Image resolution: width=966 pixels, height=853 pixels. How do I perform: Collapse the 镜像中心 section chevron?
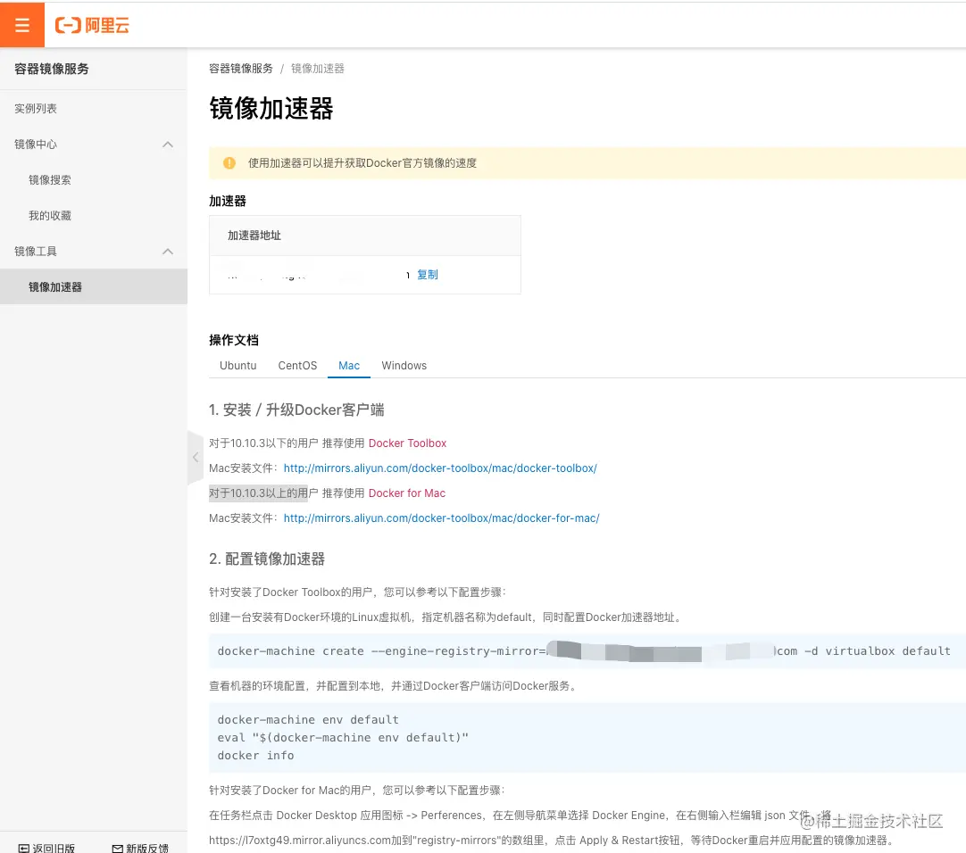(x=167, y=144)
